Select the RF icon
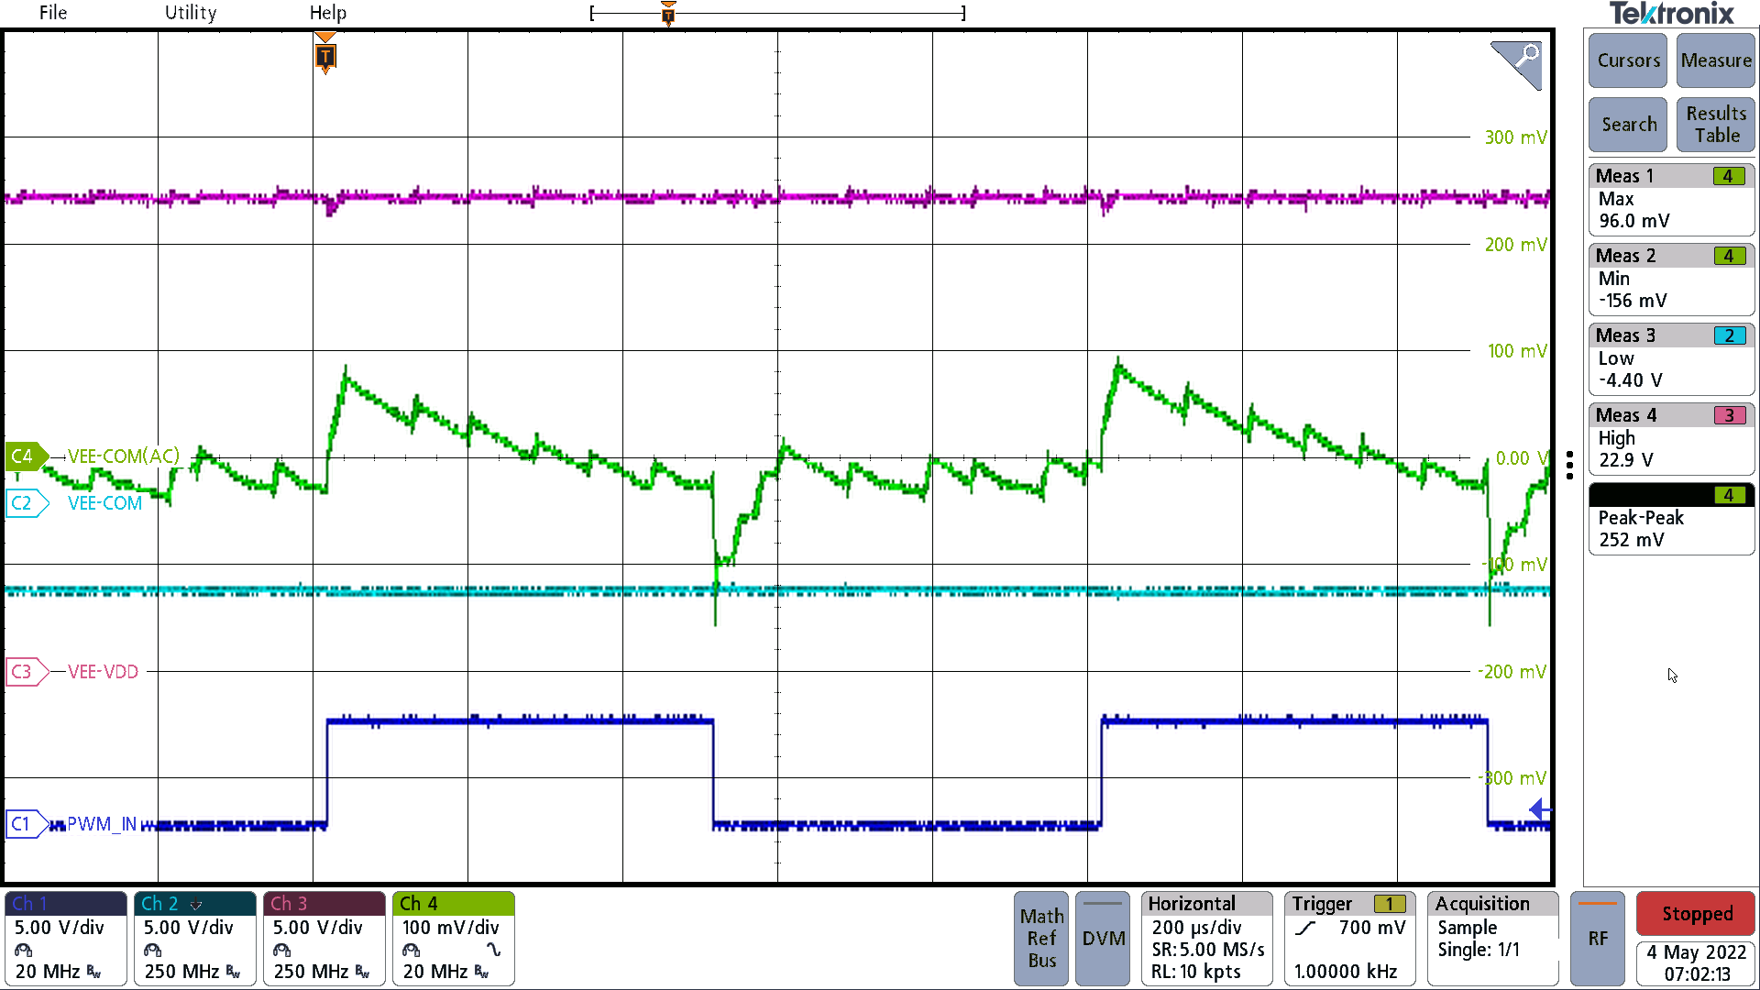 (1597, 938)
